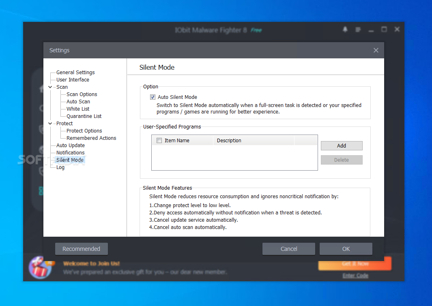
Task: Open Scan Options page
Action: (x=82, y=94)
